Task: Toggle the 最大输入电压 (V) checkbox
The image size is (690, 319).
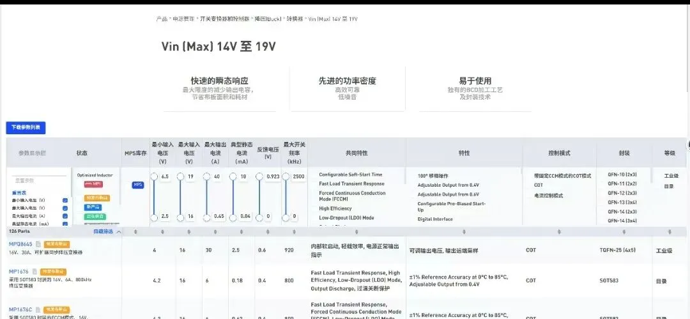Action: pos(65,208)
